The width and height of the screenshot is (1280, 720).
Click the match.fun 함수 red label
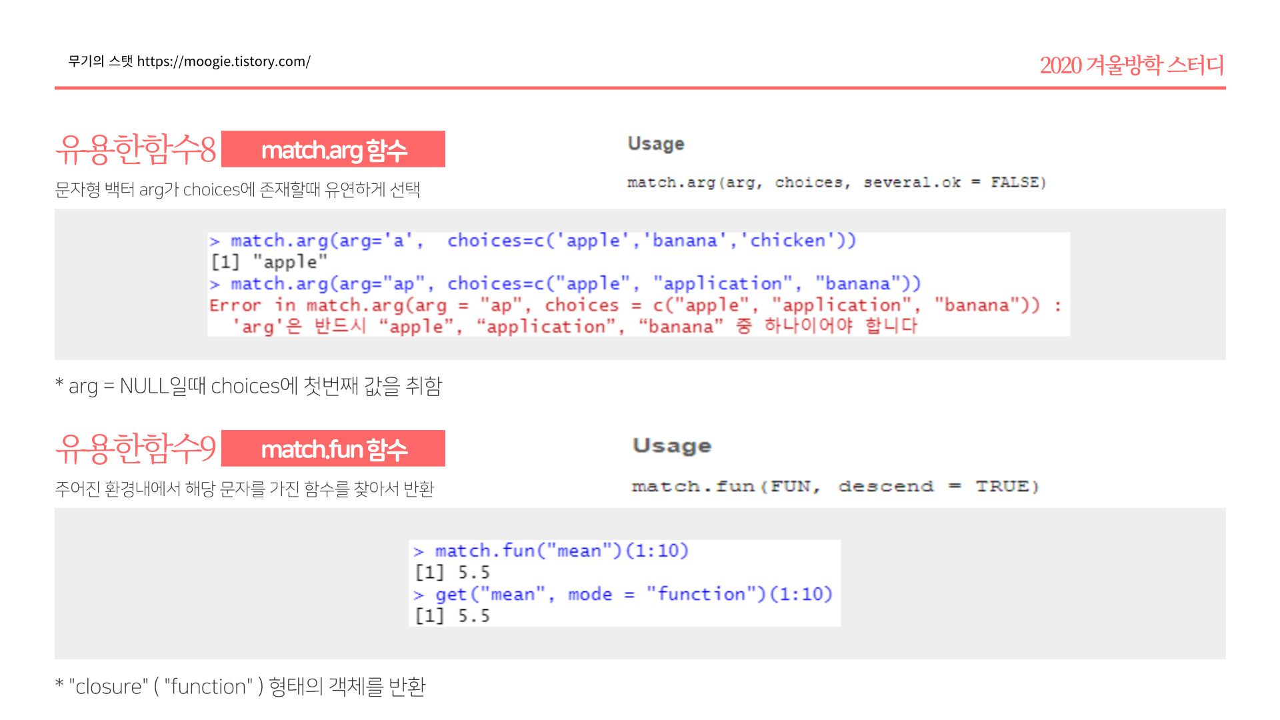click(333, 449)
